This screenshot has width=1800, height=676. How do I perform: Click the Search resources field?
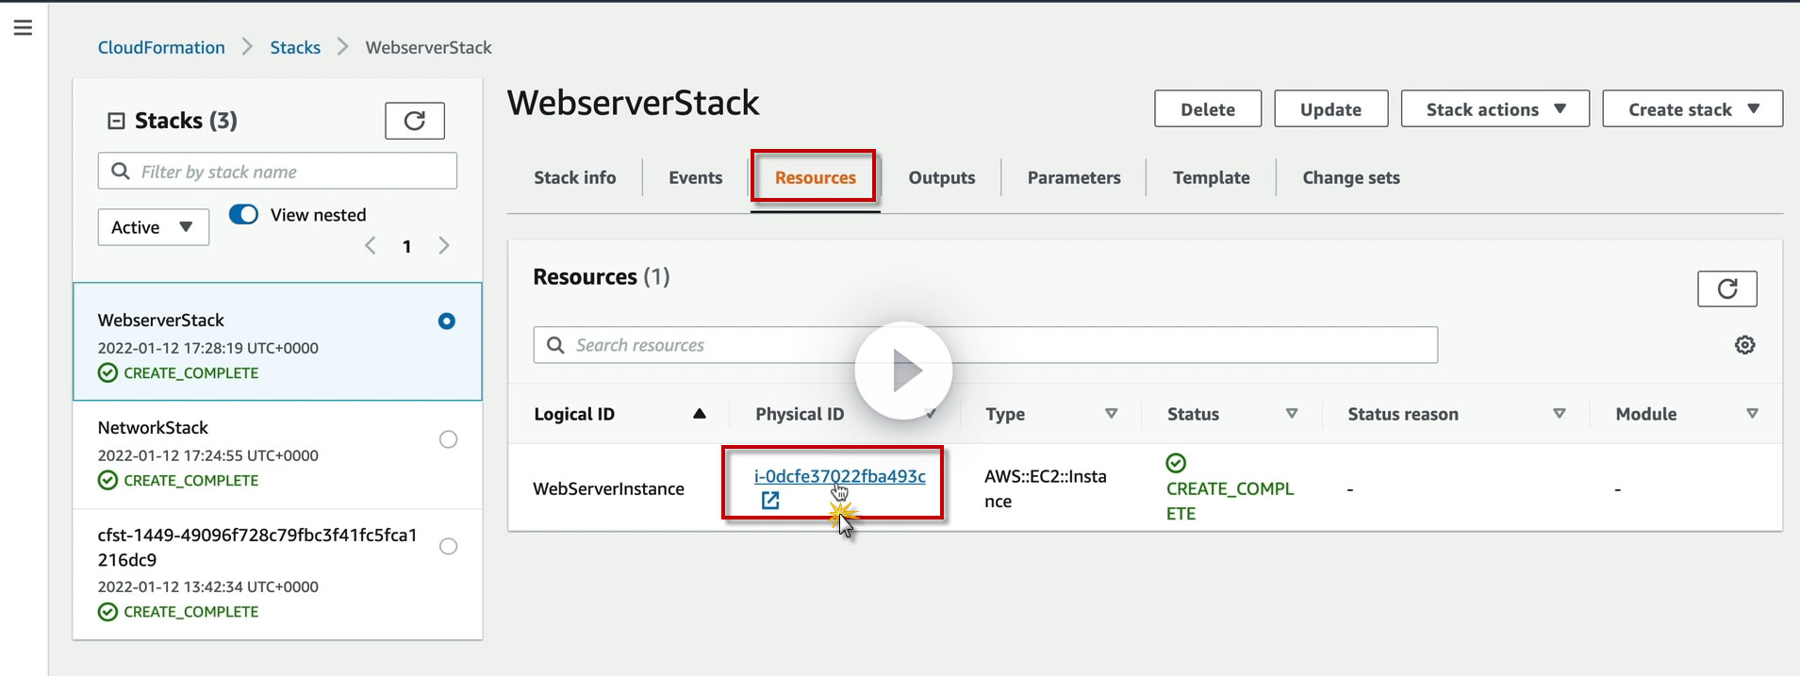point(985,345)
